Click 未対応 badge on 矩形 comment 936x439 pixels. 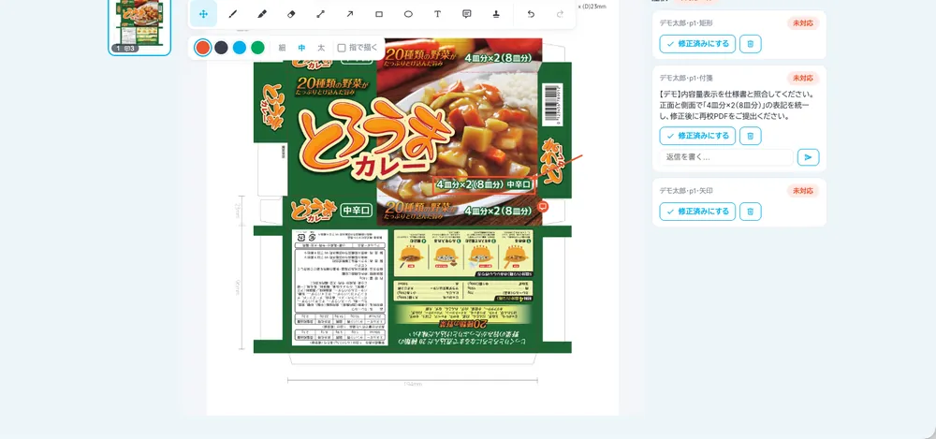(x=802, y=23)
